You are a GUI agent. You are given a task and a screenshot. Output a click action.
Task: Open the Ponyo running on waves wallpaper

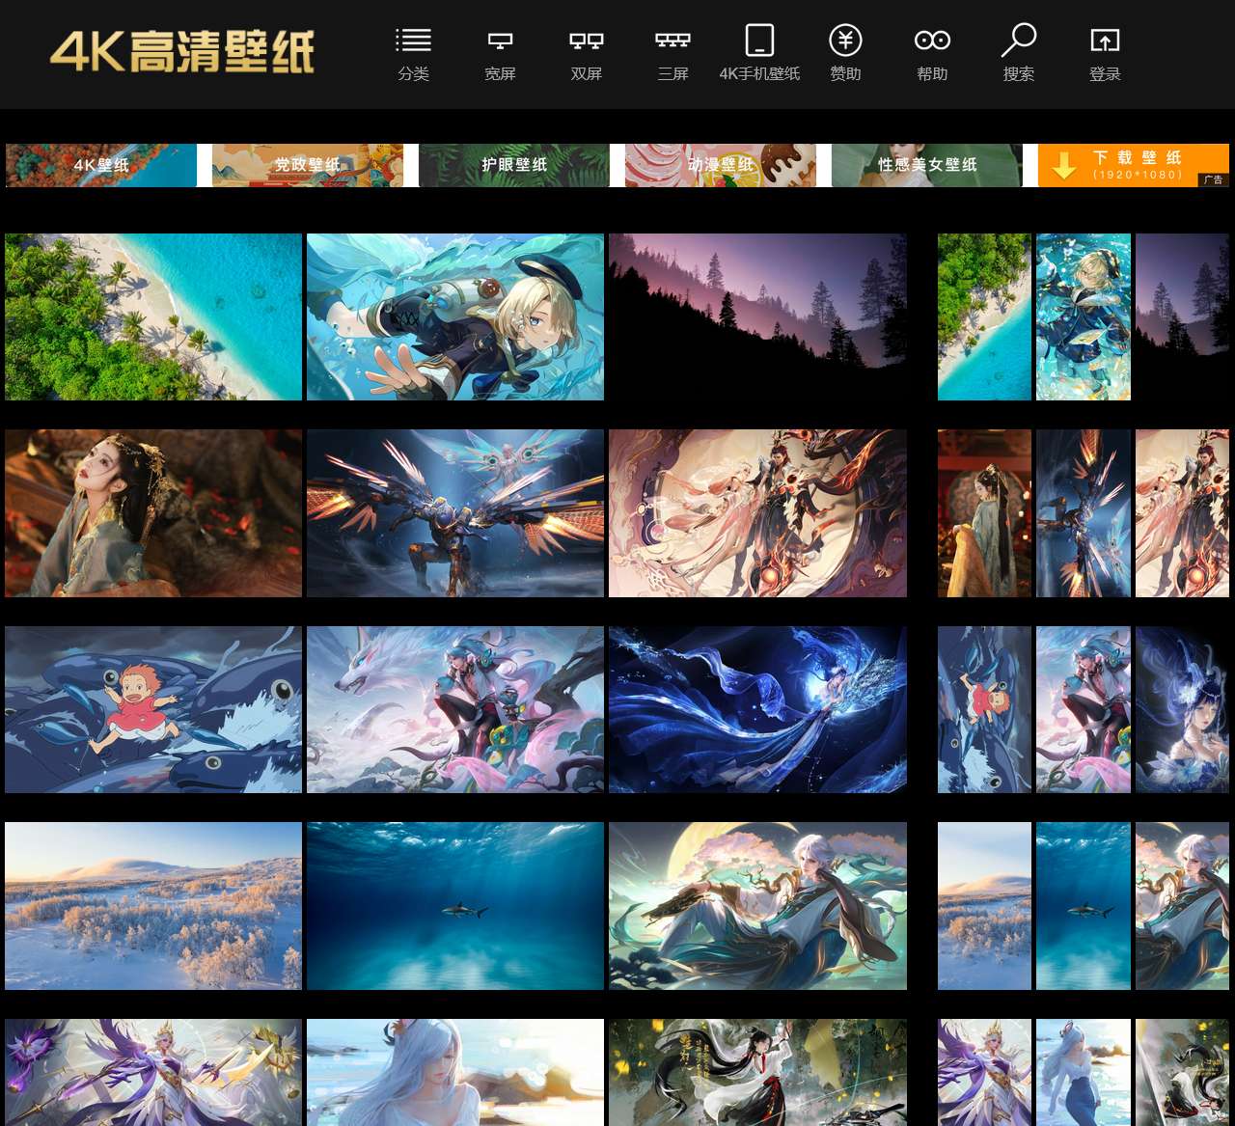point(153,709)
